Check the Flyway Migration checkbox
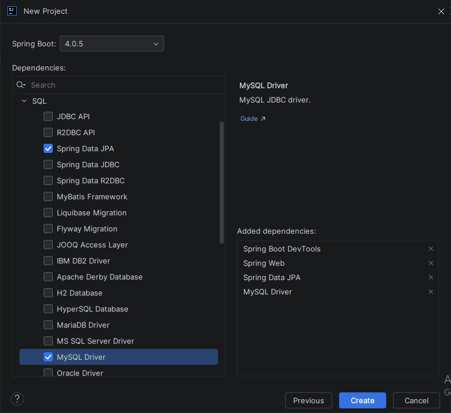This screenshot has width=451, height=413. (48, 229)
